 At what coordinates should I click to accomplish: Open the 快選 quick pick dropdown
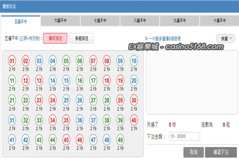pos(226,38)
